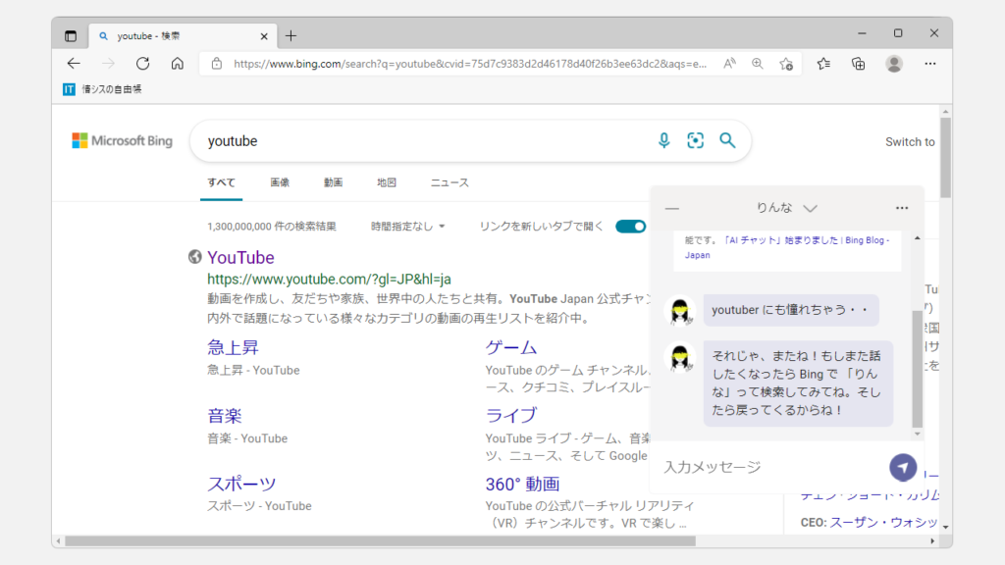Go to browser home page icon
This screenshot has width=1005, height=565.
coord(178,64)
